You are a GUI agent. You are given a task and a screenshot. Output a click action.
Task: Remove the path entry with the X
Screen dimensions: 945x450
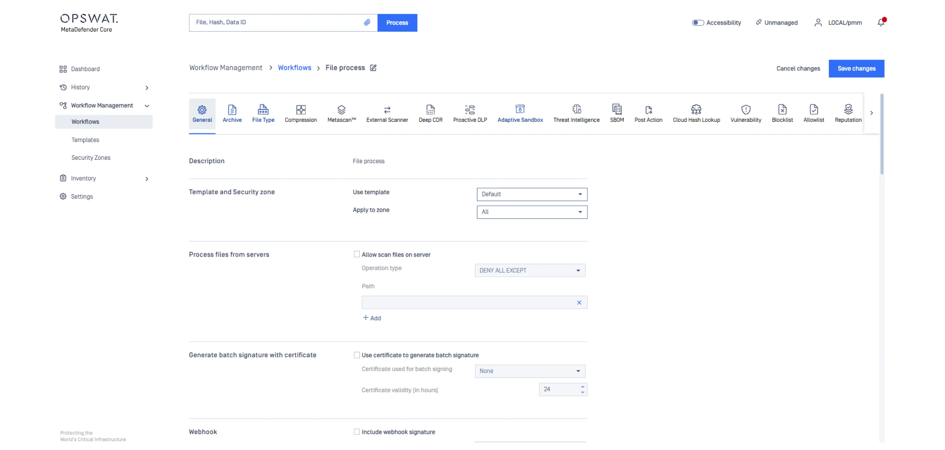point(579,303)
